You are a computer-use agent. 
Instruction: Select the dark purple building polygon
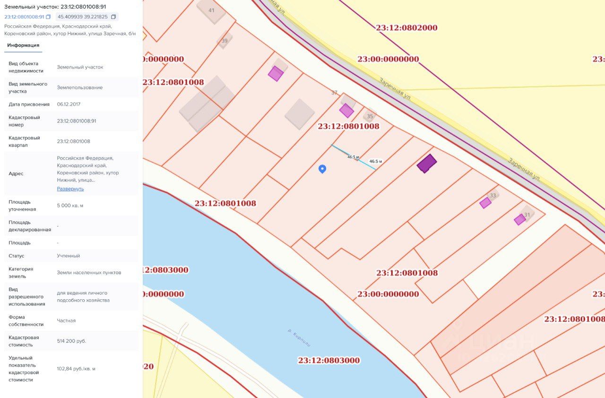point(427,163)
